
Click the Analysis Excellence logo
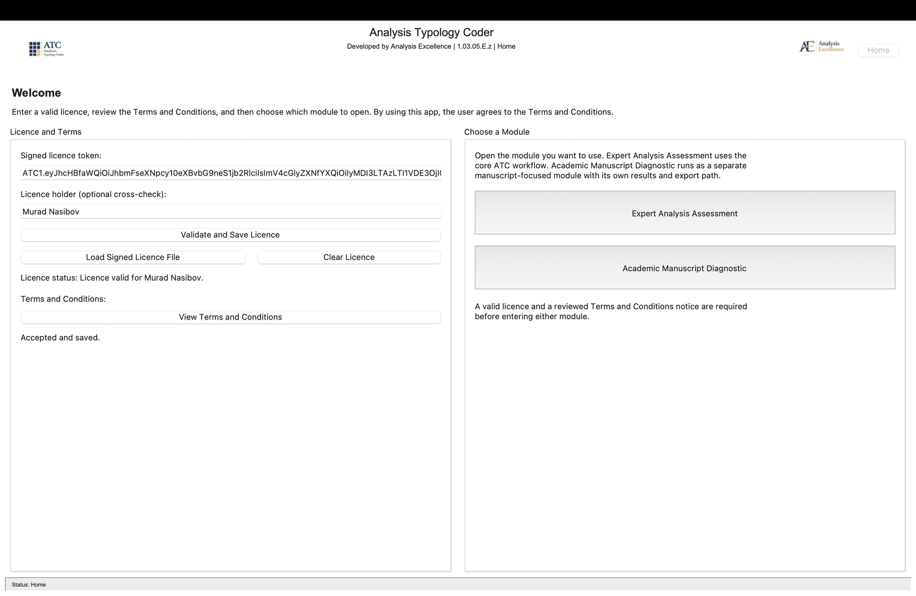(x=821, y=46)
